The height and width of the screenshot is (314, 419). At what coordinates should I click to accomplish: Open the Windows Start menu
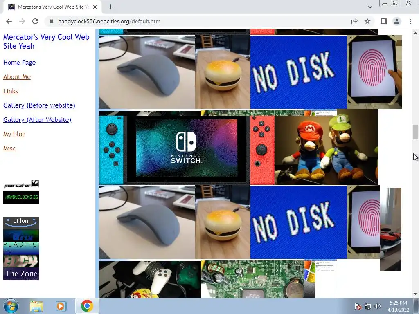[x=11, y=306]
